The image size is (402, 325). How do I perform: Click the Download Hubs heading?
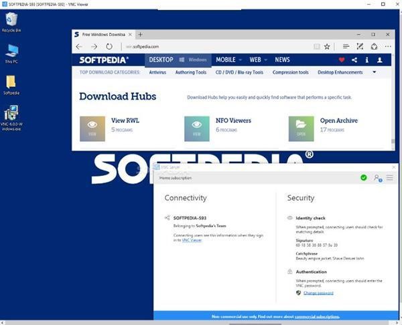pyautogui.click(x=118, y=96)
